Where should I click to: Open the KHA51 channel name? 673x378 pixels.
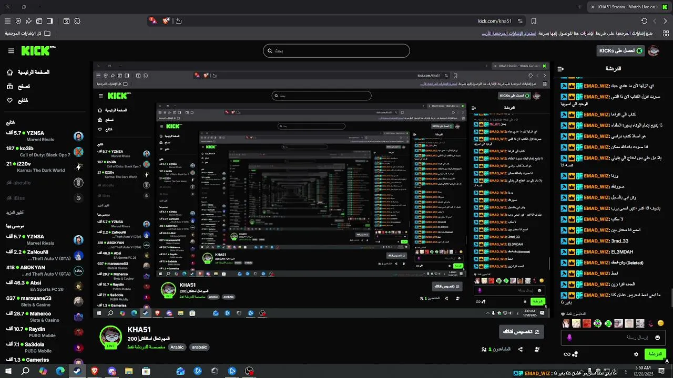pos(139,330)
